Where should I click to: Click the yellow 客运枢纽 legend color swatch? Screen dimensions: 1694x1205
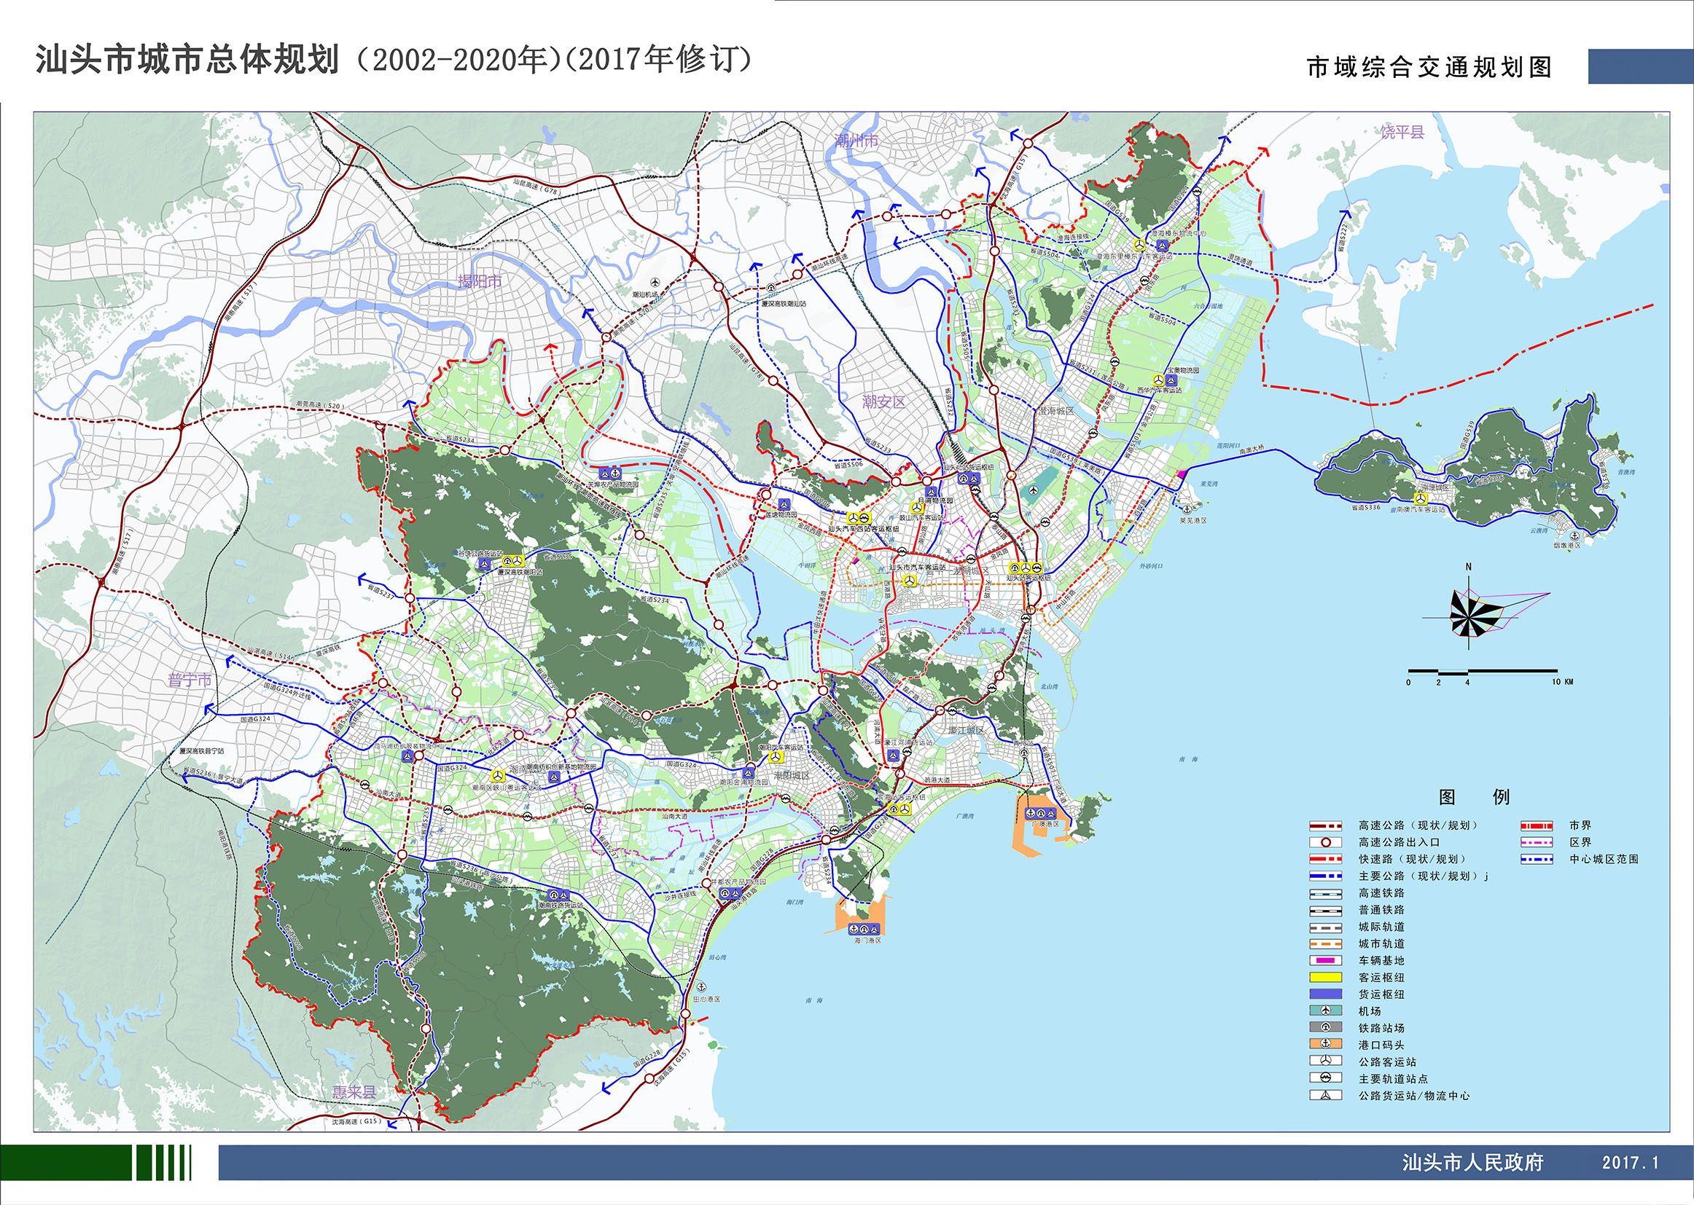coord(1325,977)
